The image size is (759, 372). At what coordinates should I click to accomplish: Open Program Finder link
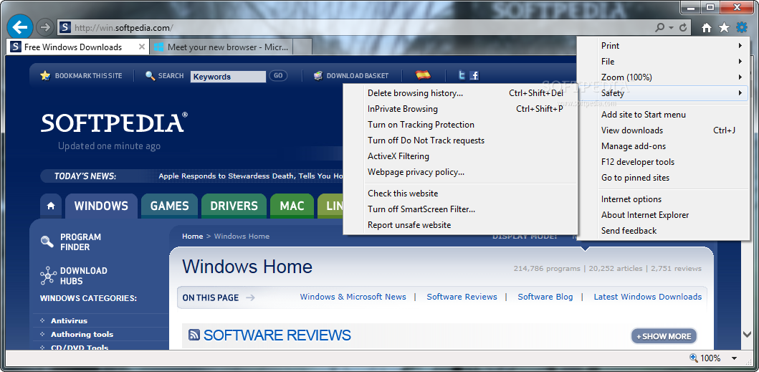pyautogui.click(x=80, y=242)
